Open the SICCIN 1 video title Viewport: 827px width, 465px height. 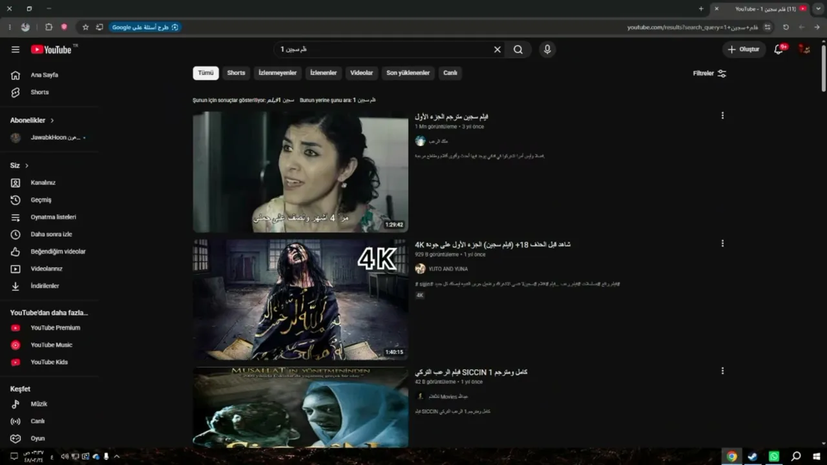(x=471, y=372)
